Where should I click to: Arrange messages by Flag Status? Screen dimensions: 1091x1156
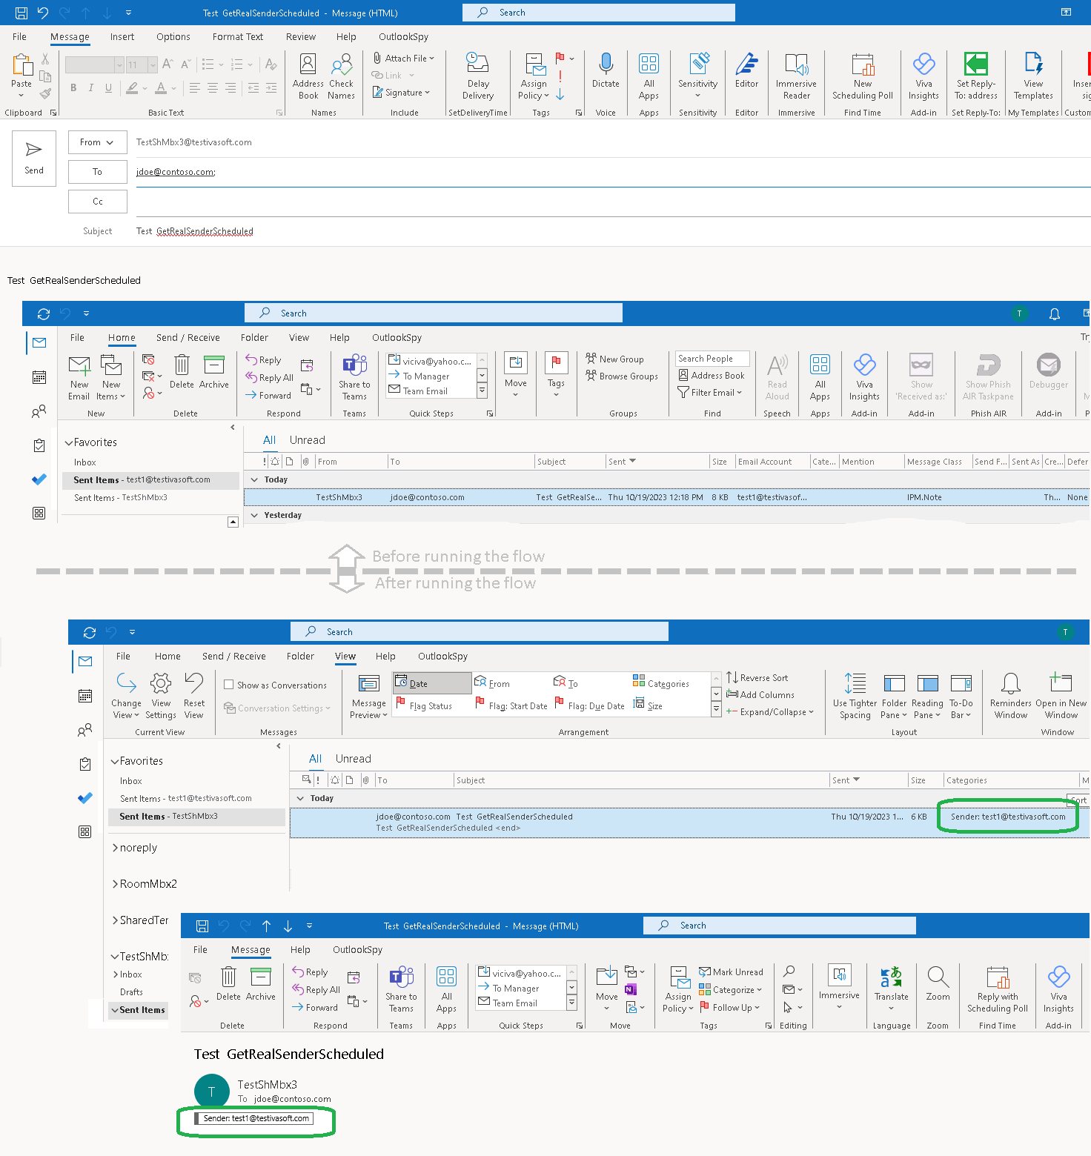point(424,705)
